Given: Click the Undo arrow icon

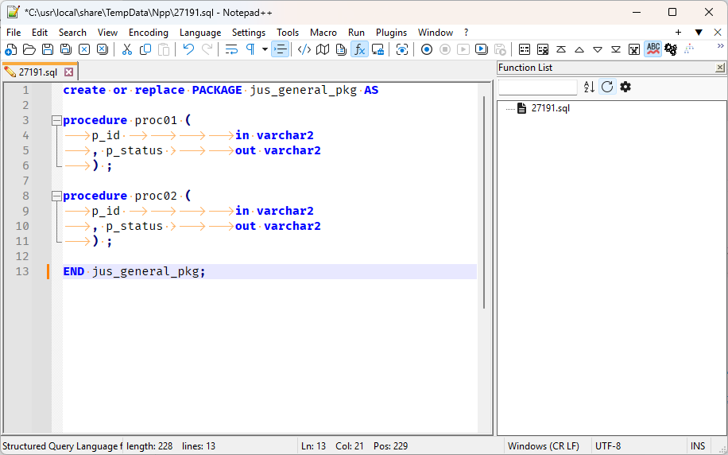Looking at the screenshot, I should (188, 49).
